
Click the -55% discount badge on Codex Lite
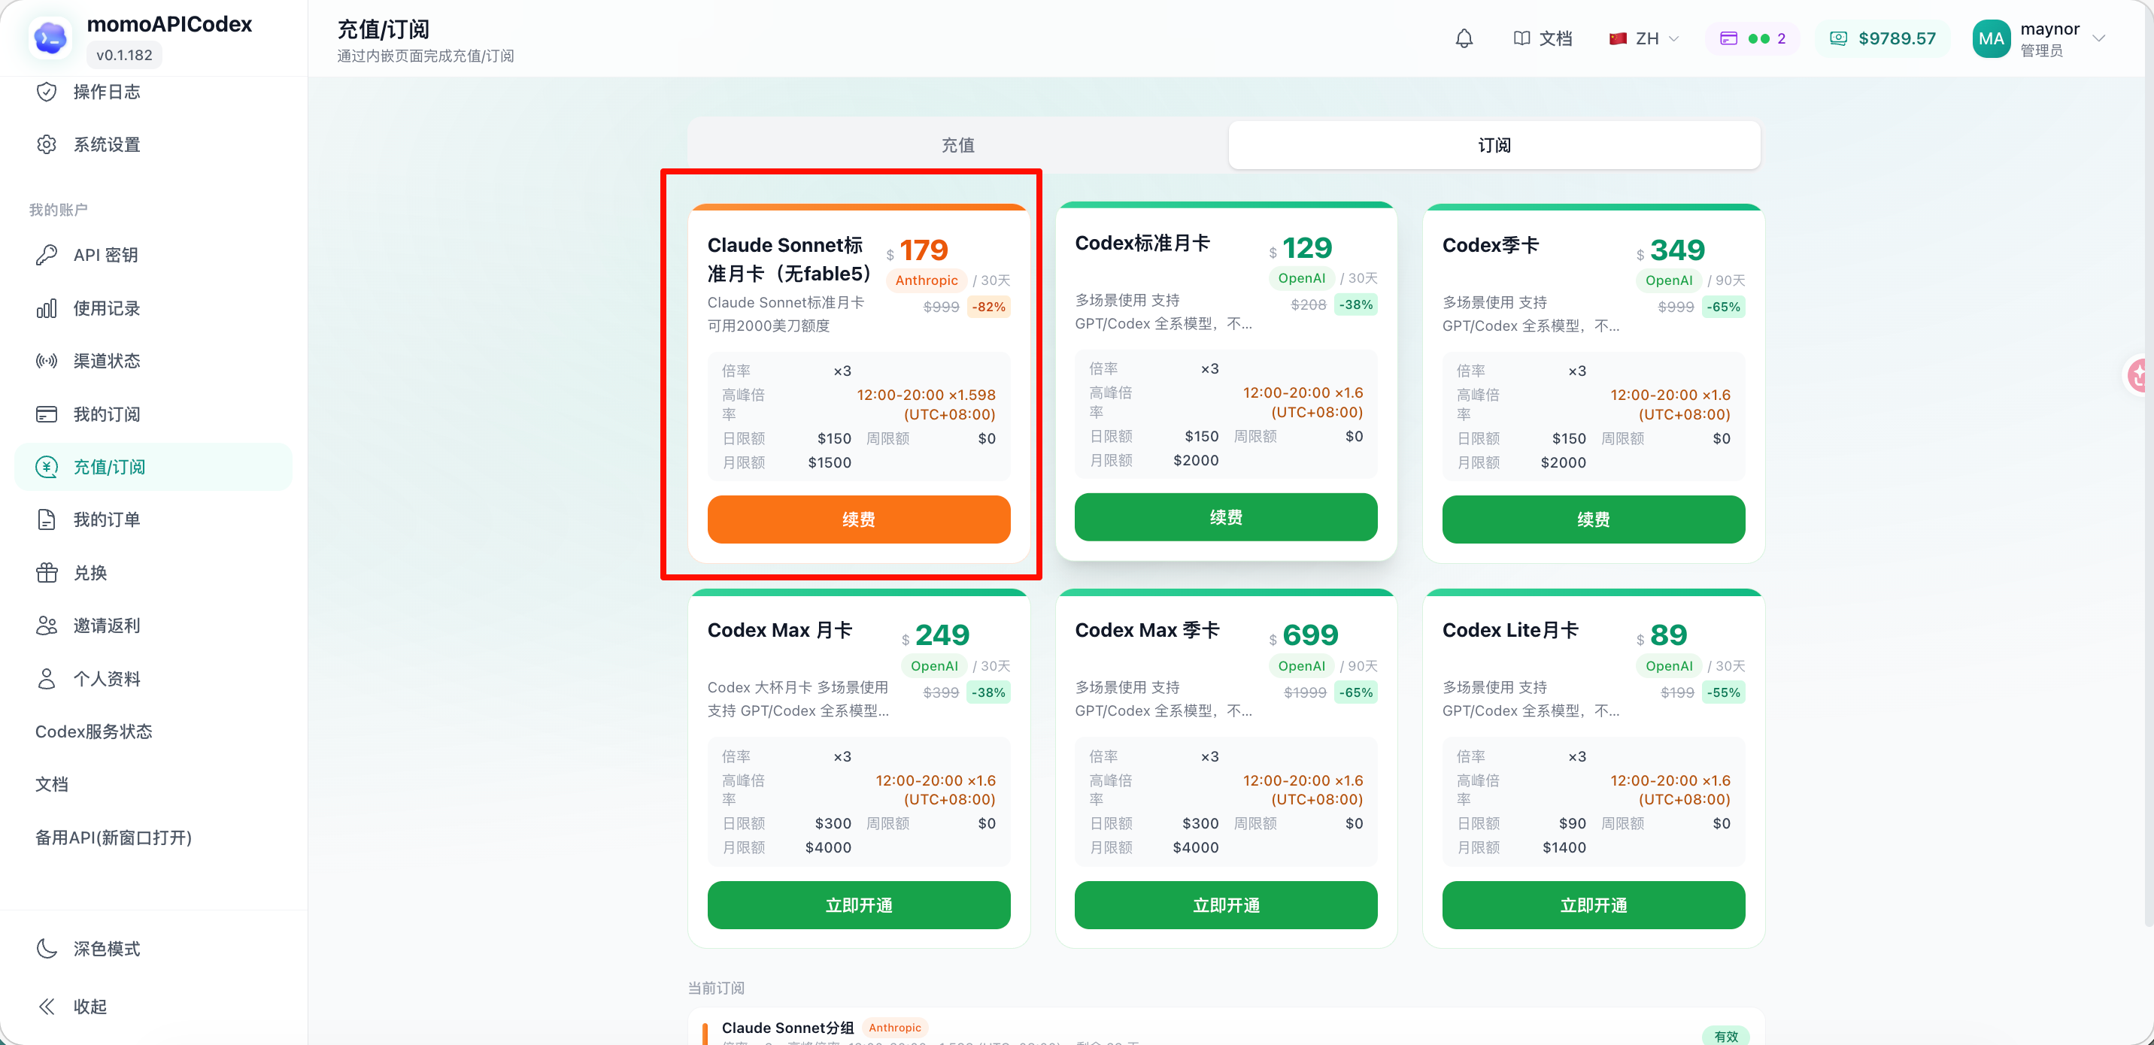click(x=1723, y=692)
